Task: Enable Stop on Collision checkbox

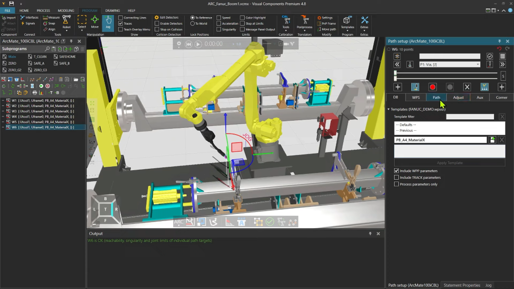Action: [x=157, y=29]
